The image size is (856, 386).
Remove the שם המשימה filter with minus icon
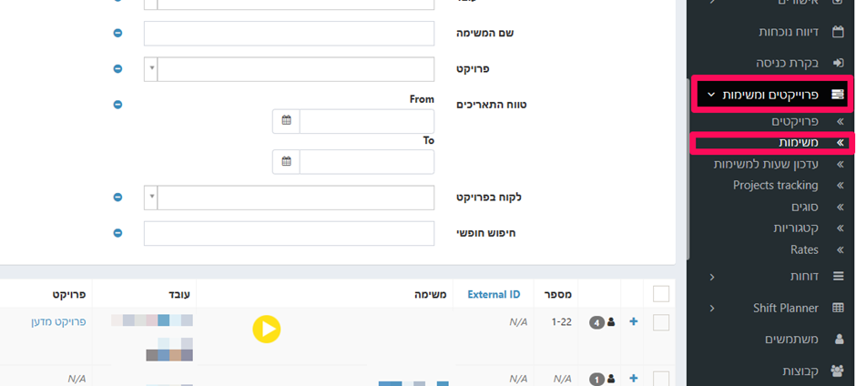[117, 33]
